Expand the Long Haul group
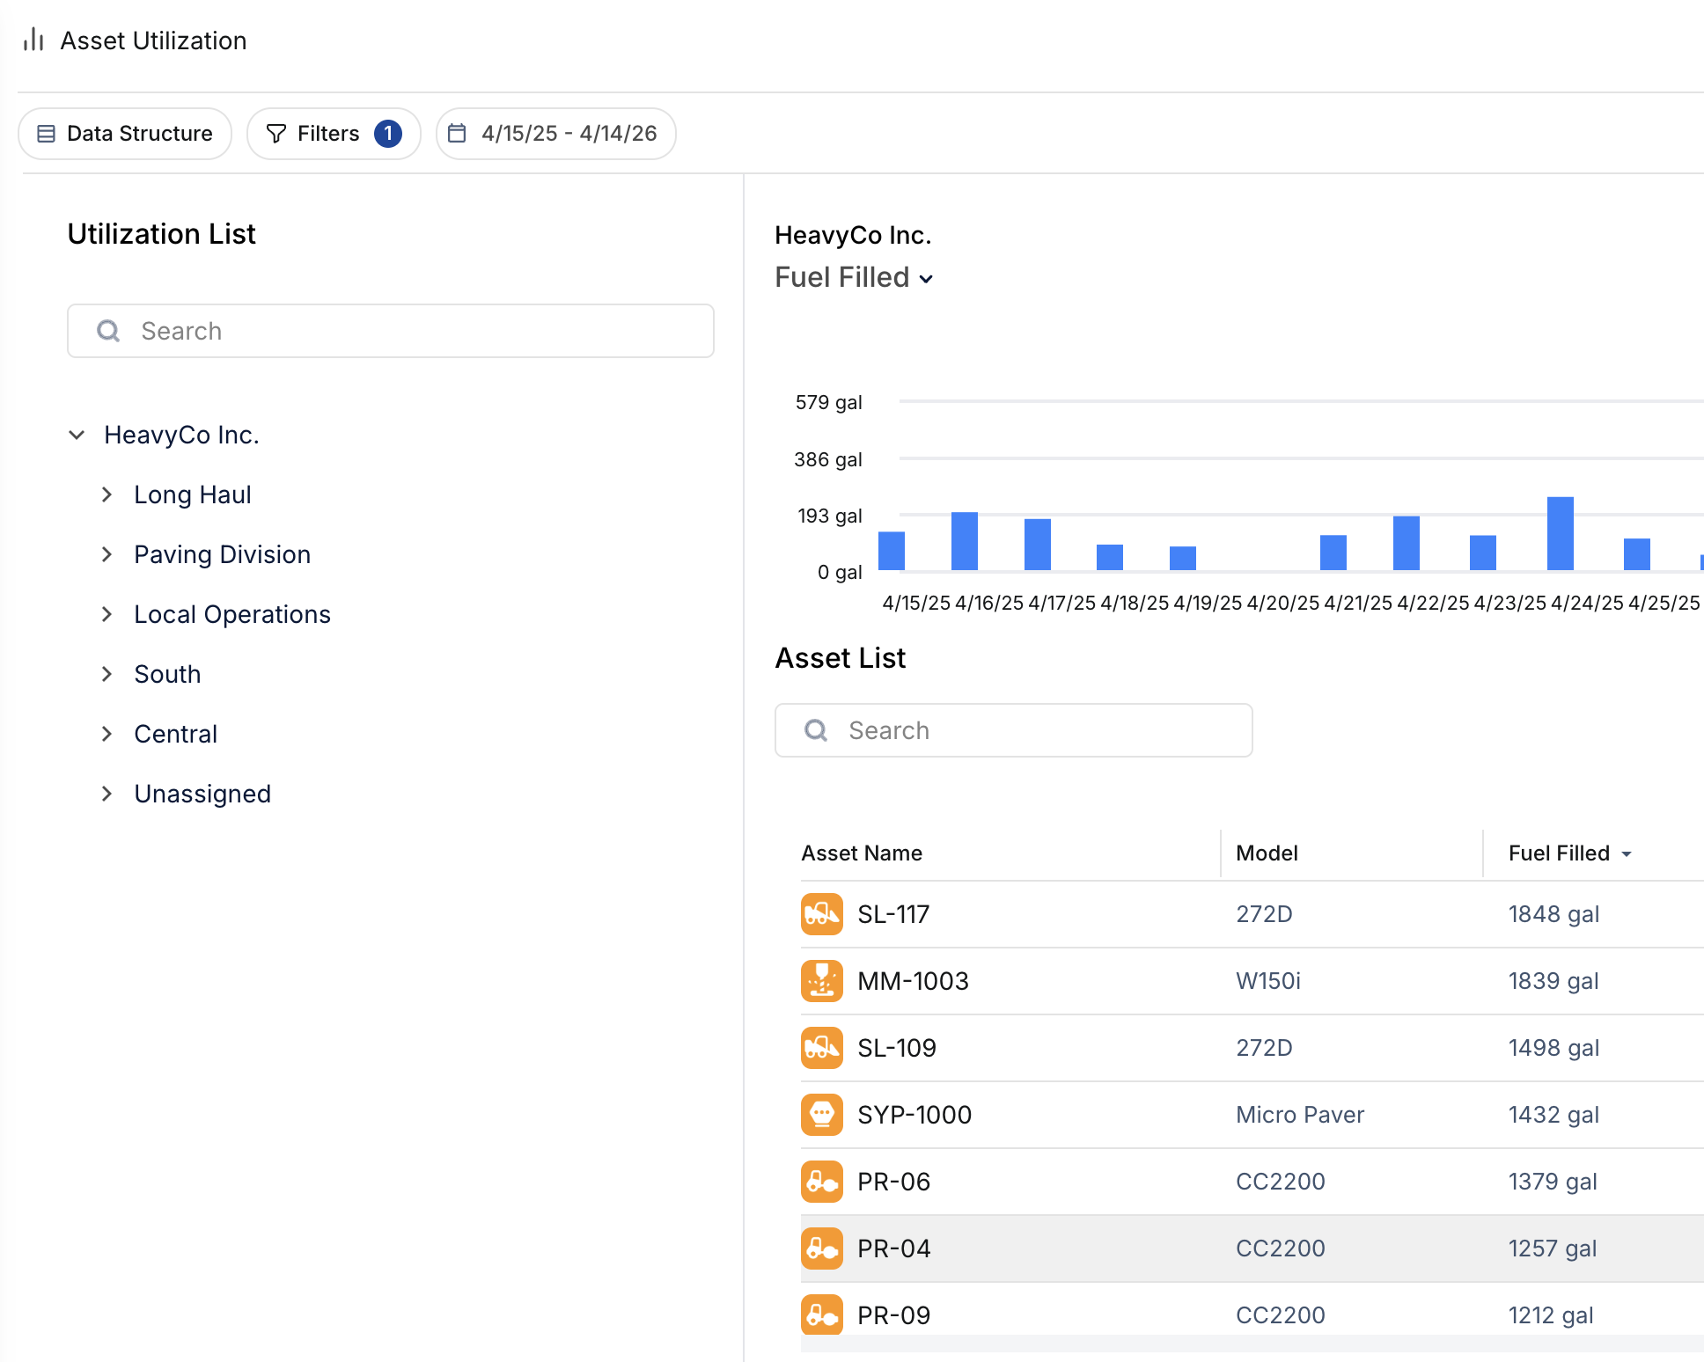Screen dimensions: 1704x1362 pyautogui.click(x=106, y=494)
